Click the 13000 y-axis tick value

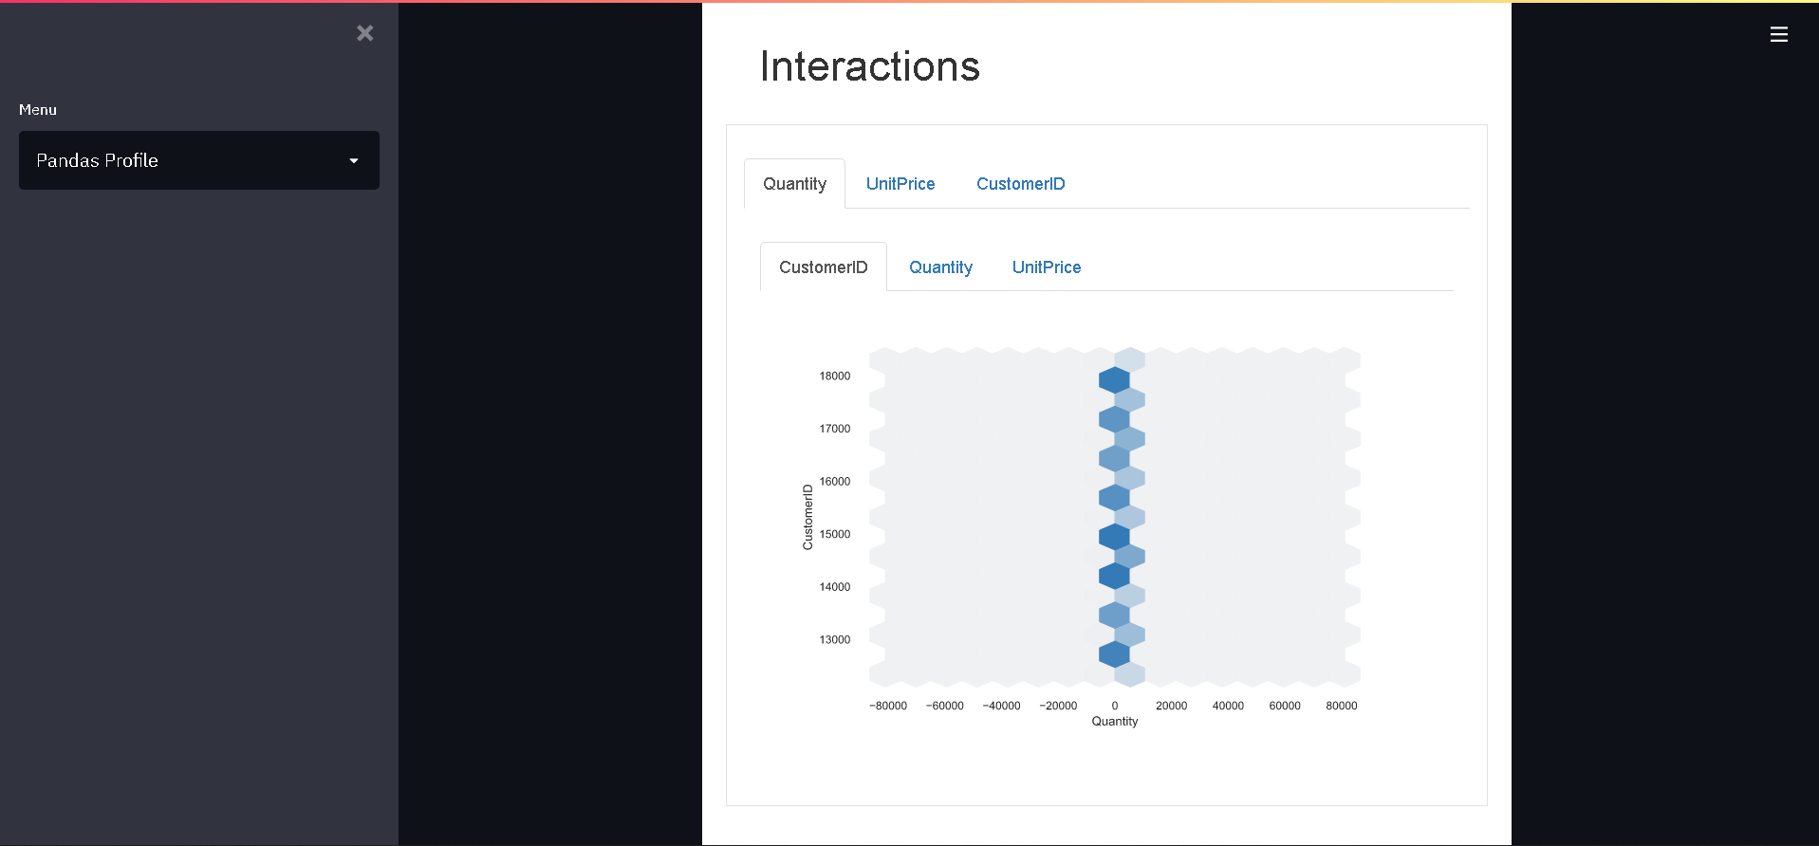pos(835,640)
